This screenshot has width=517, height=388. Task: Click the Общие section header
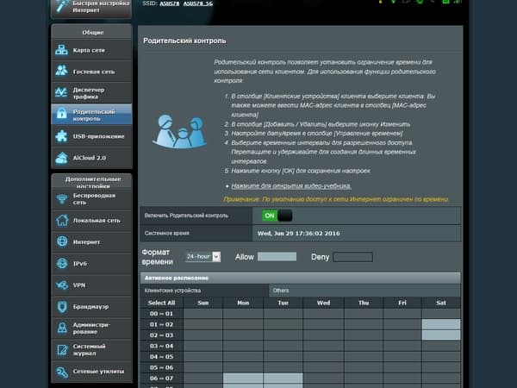click(91, 32)
